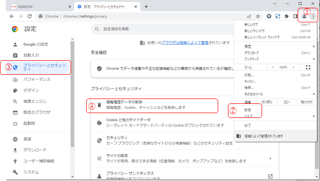Select パフォーマンス in the sidebar
This screenshot has height=181, width=320.
tap(37, 80)
